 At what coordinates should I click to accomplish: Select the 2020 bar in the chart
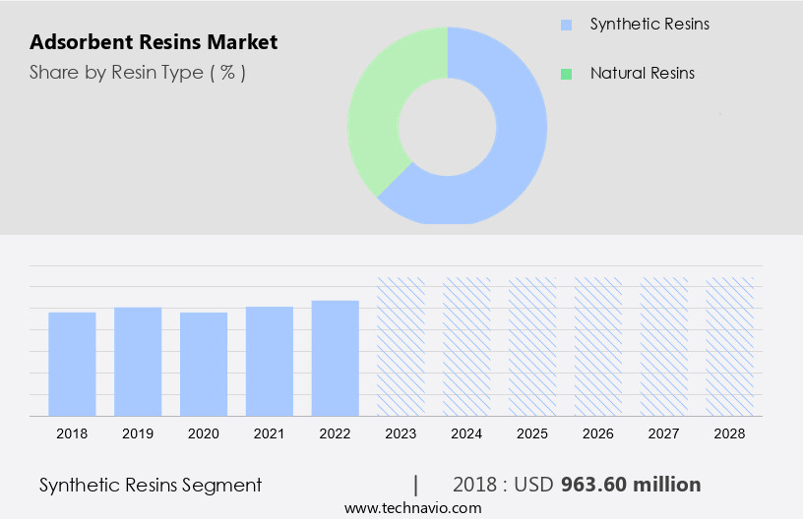[x=204, y=364]
